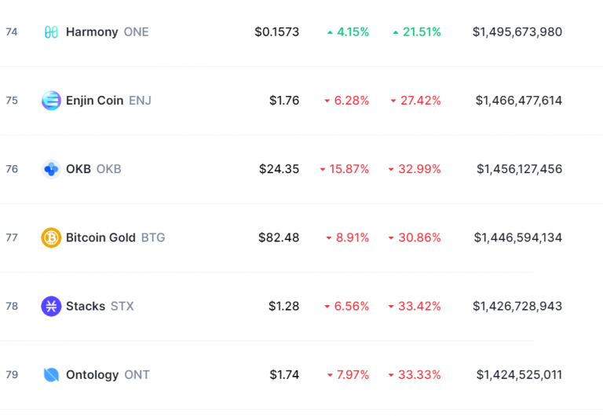
Task: Click Harmony 21.51% gain value
Action: [422, 32]
